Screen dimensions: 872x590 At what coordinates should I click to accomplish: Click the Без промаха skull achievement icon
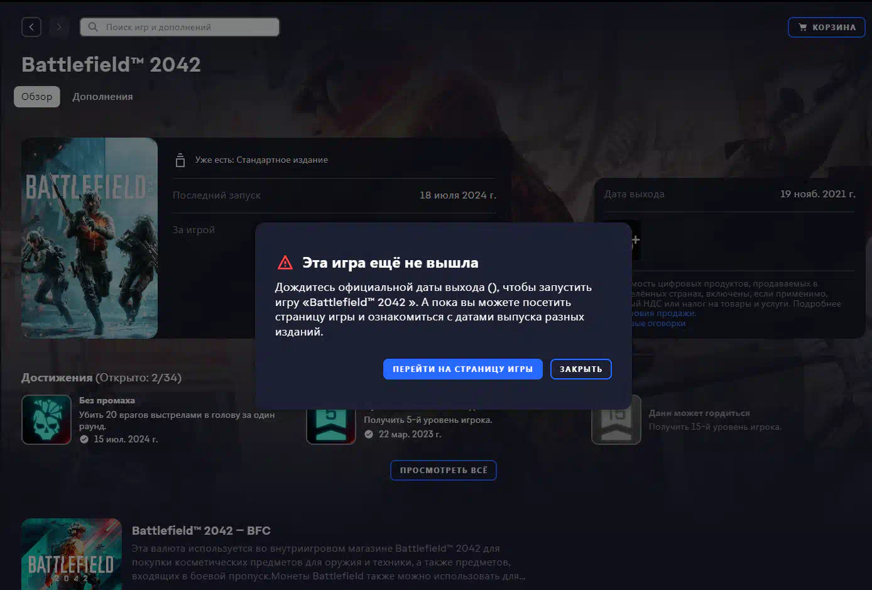coord(46,420)
